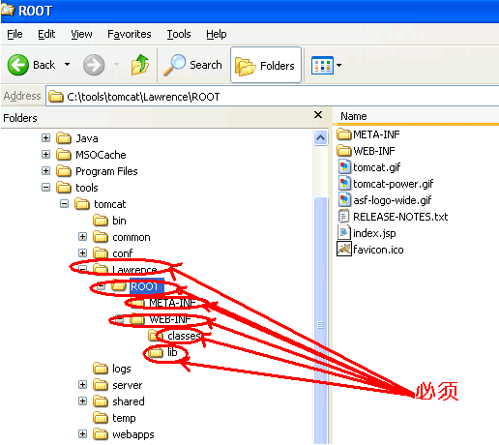Open the Favorites menu
Screen dimensions: 499x445
tap(130, 34)
